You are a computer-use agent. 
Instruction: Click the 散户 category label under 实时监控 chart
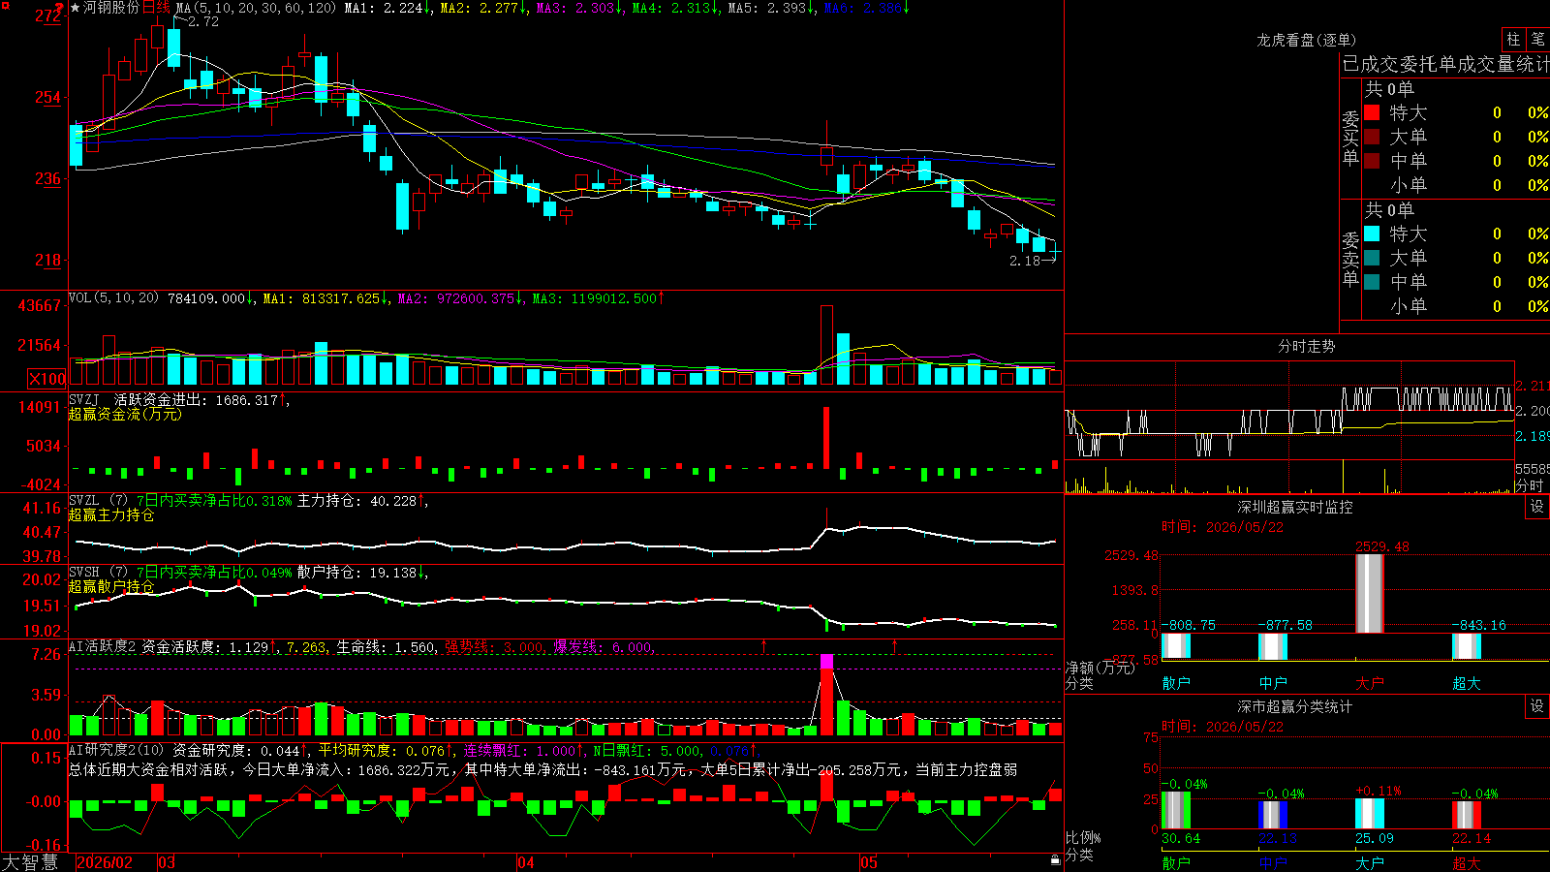click(x=1176, y=683)
